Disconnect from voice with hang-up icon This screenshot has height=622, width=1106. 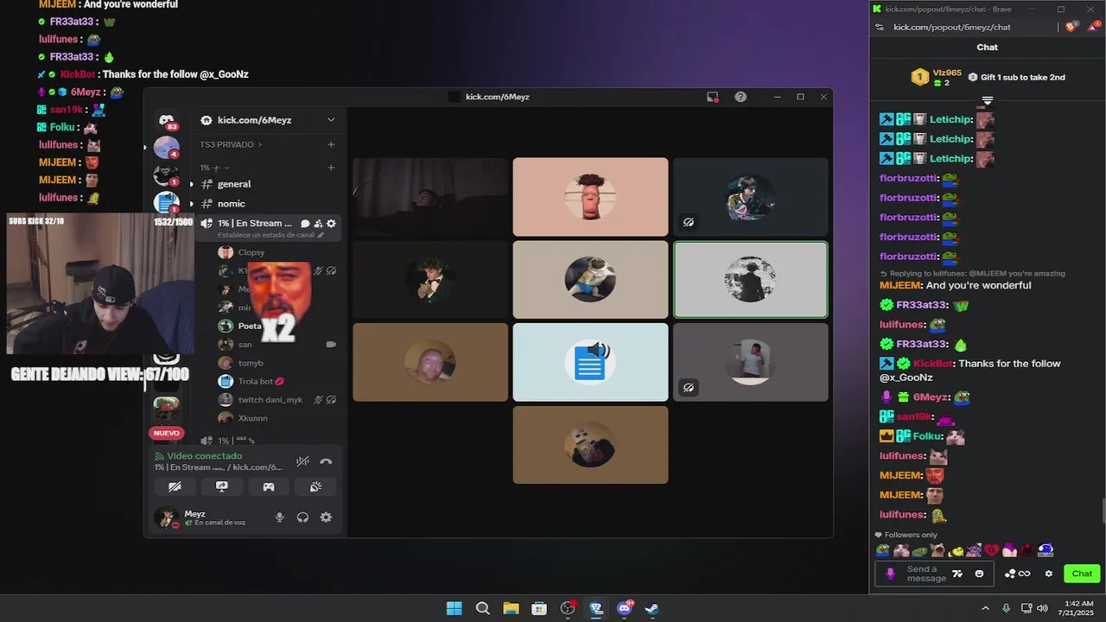point(326,461)
